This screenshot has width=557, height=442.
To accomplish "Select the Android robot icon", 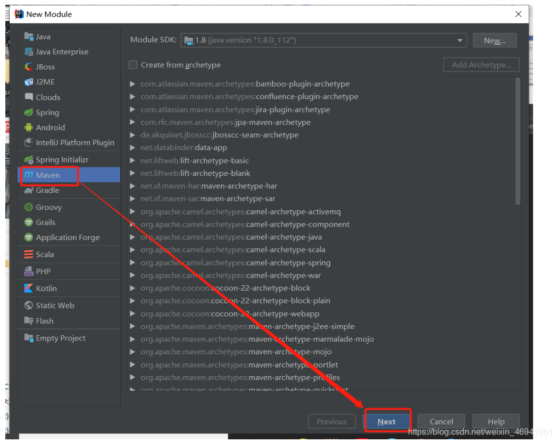I will [x=28, y=127].
